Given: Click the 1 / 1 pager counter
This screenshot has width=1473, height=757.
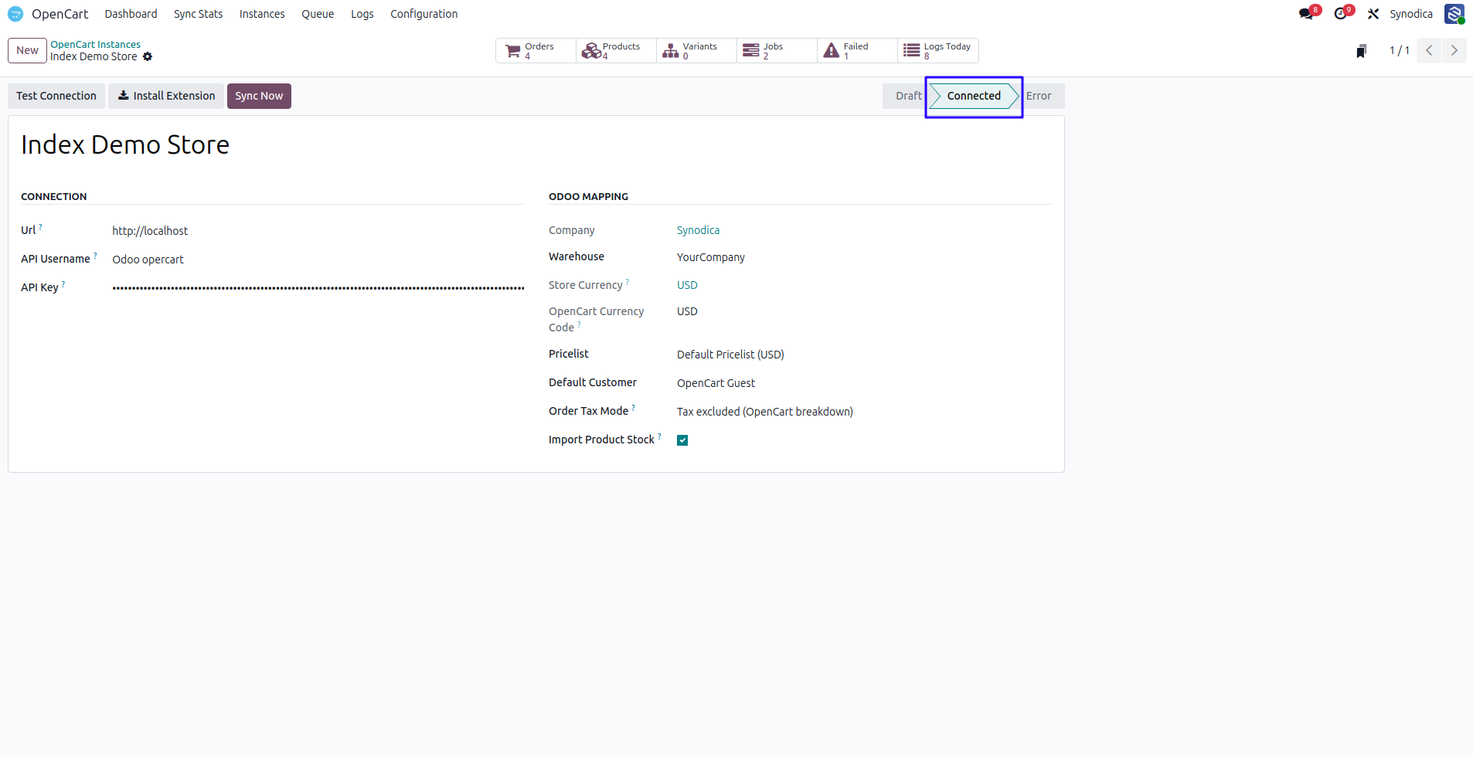Looking at the screenshot, I should pos(1399,50).
